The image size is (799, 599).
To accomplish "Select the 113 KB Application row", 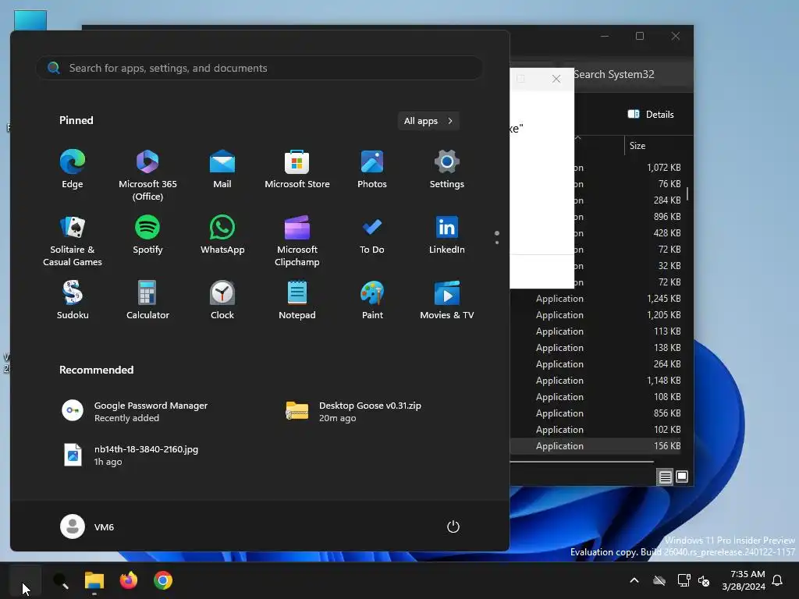I will coord(596,331).
